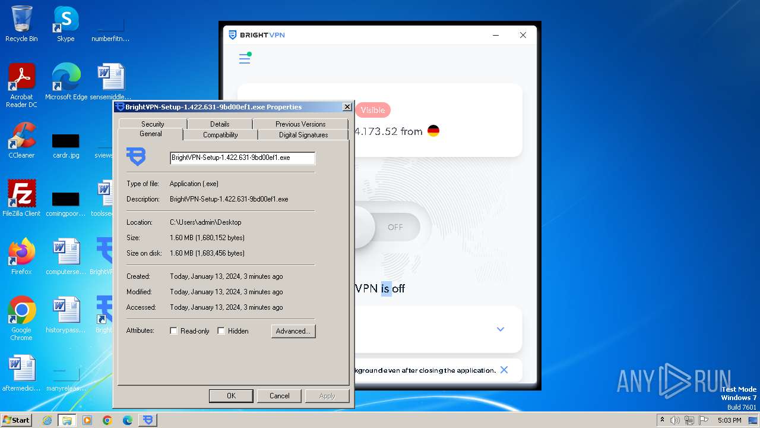Launch Firefox from the desktop
Viewport: 760px width, 428px height.
[x=21, y=257]
